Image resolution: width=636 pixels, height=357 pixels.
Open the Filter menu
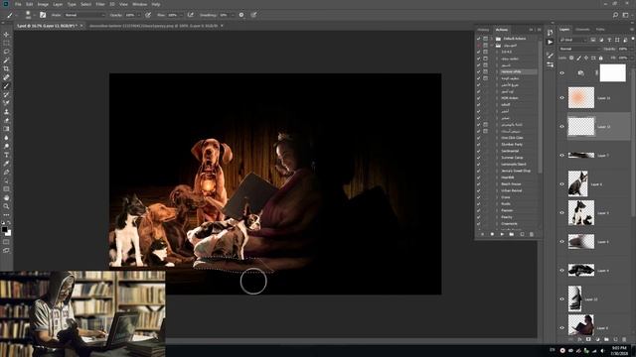click(100, 4)
